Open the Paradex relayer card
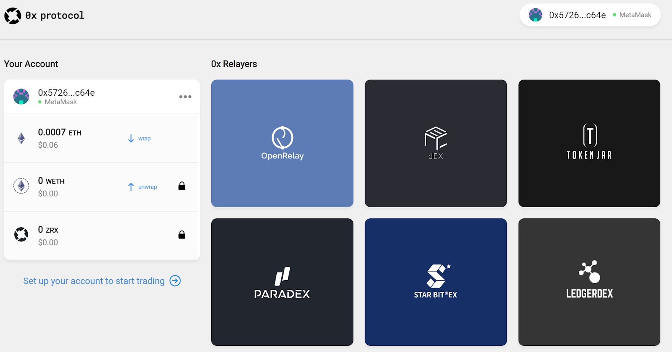Screen dimensions: 672x352 pos(282,282)
